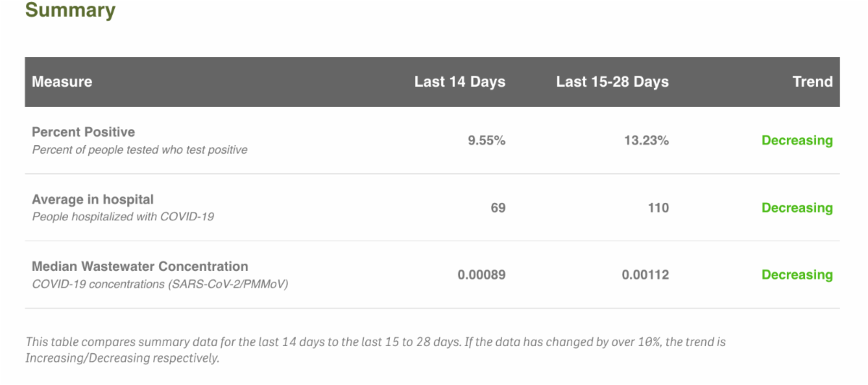Click Decreasing trend for Wastewater Concentration
The height and width of the screenshot is (385, 868).
tap(796, 275)
